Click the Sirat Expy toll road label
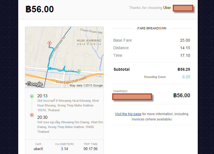 click(71, 80)
